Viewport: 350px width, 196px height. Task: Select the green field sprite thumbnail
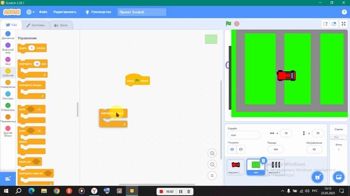tap(256, 167)
